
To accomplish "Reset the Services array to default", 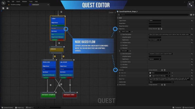I will coord(192,70).
